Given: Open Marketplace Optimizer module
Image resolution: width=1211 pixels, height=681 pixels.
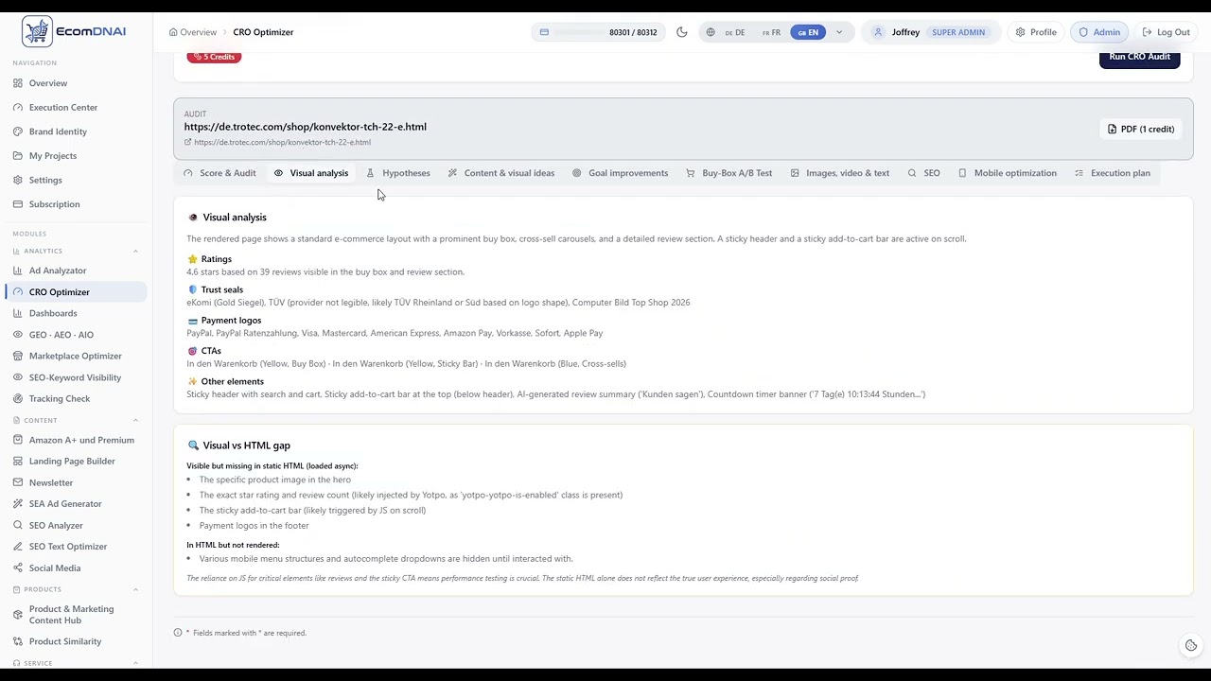Looking at the screenshot, I should (76, 356).
